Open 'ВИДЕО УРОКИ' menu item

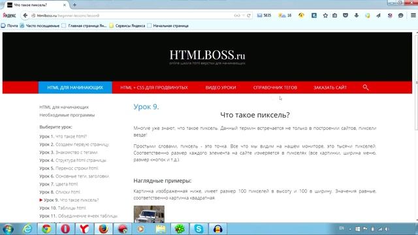coord(221,87)
